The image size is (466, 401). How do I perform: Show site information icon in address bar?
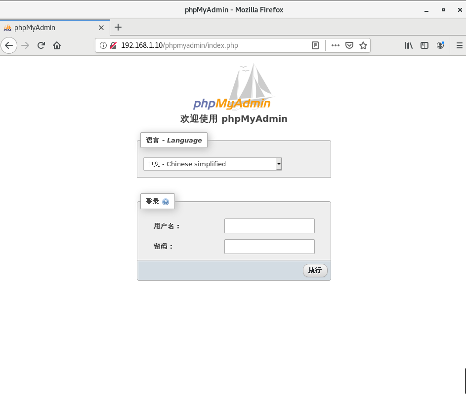(x=103, y=45)
